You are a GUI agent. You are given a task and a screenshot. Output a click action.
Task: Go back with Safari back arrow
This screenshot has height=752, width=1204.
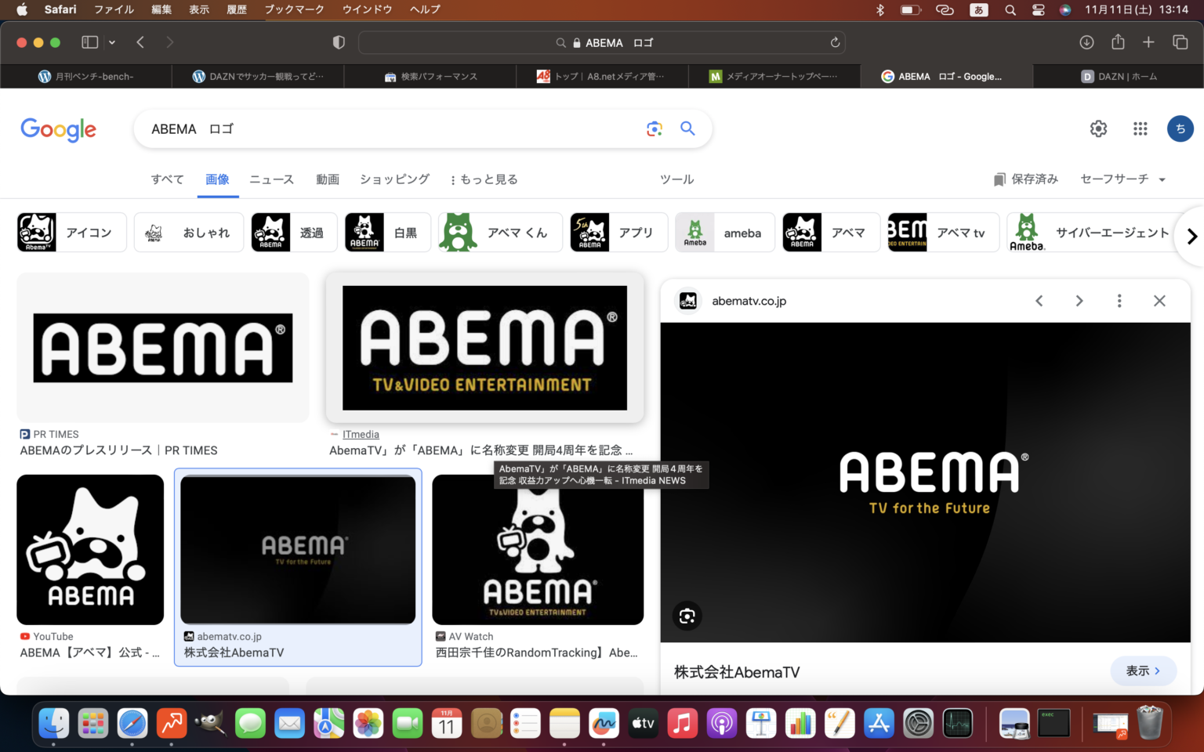140,42
